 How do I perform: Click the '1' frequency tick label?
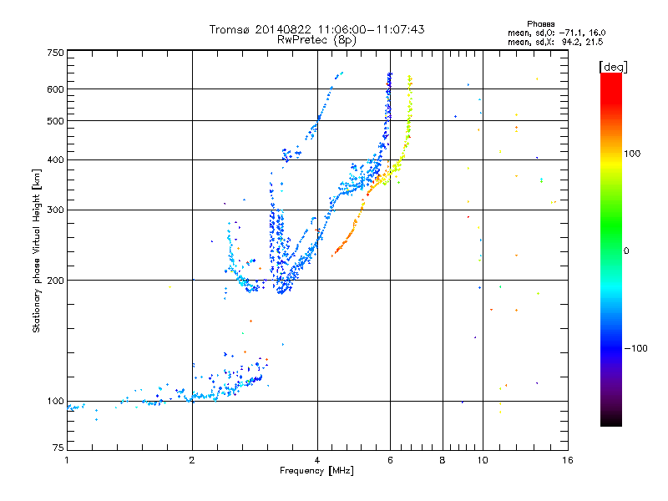click(67, 460)
